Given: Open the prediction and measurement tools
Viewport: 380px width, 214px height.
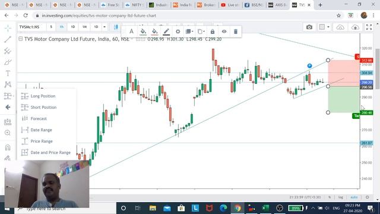Looking at the screenshot, I should pos(8,96).
